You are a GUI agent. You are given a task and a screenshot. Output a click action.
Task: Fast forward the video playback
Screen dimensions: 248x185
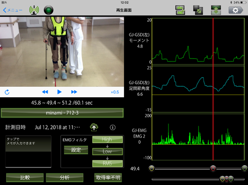click(x=74, y=92)
